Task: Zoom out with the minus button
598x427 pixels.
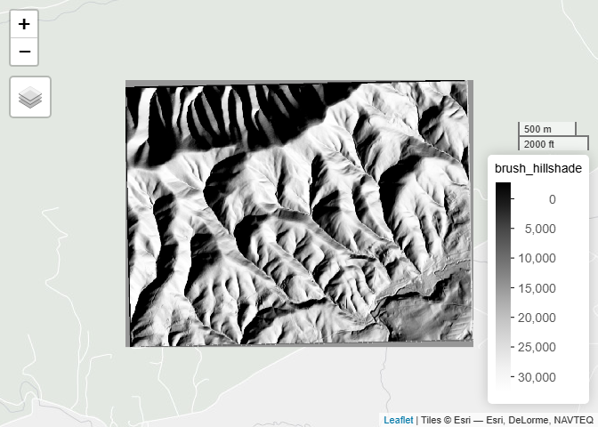Action: click(24, 52)
